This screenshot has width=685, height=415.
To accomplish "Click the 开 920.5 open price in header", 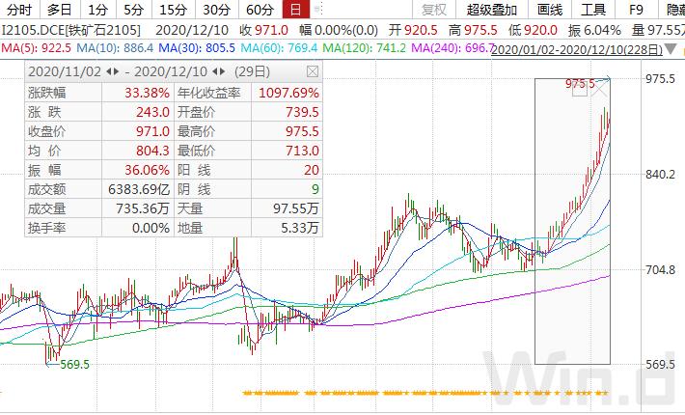I will tap(413, 30).
